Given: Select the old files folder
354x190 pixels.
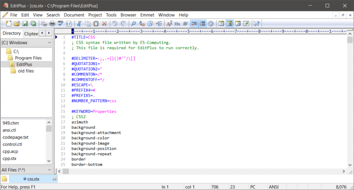Looking at the screenshot, I should tap(26, 71).
